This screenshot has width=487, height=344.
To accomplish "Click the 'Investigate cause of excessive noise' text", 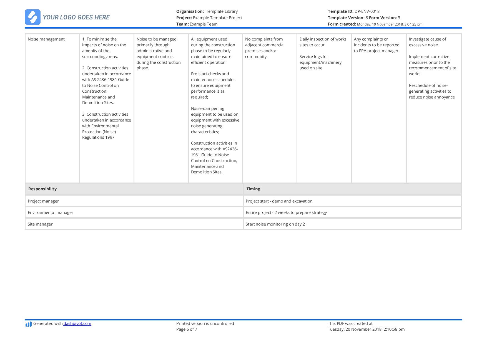I will tap(427, 42).
